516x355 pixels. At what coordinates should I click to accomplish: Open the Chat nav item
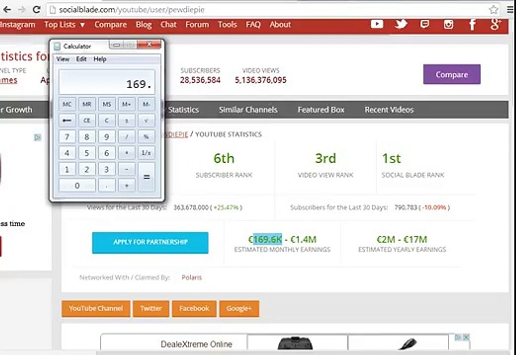coord(169,25)
